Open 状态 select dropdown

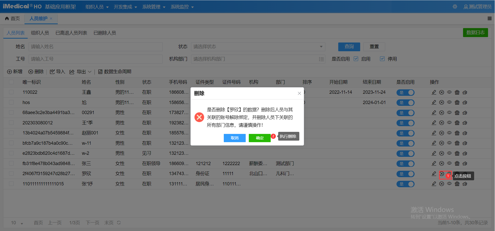click(258, 47)
